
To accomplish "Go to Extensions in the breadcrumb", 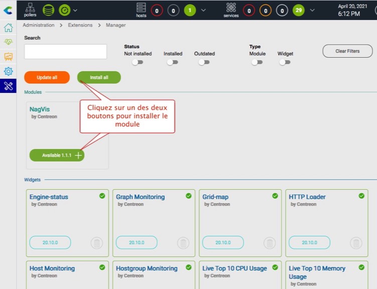I will (80, 25).
